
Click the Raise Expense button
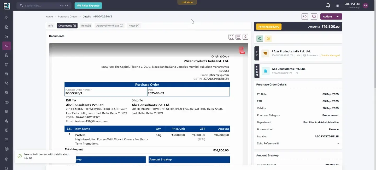(88, 5)
